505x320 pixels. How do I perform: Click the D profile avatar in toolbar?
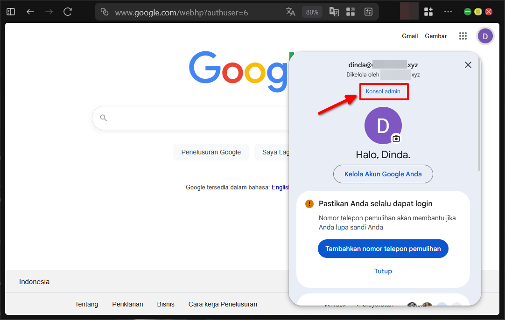[485, 35]
